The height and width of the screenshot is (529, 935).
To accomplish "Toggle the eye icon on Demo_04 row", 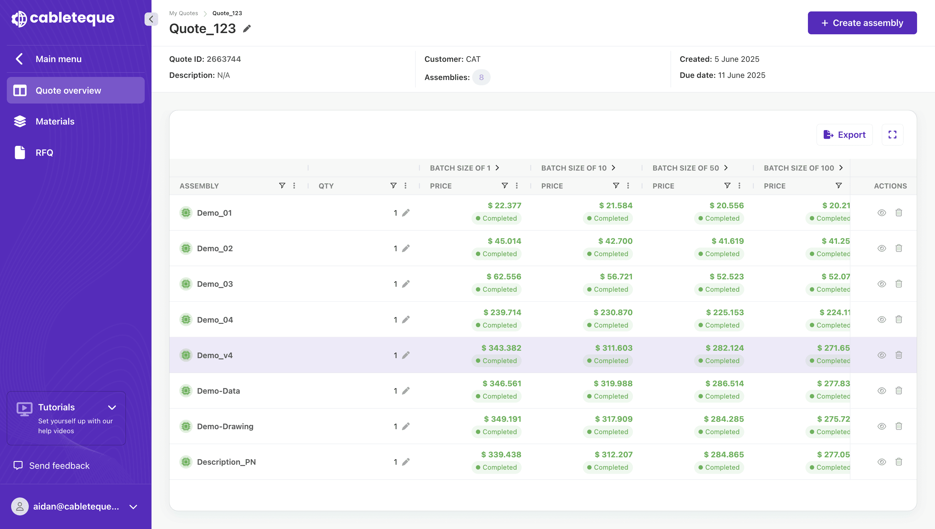I will click(x=882, y=320).
